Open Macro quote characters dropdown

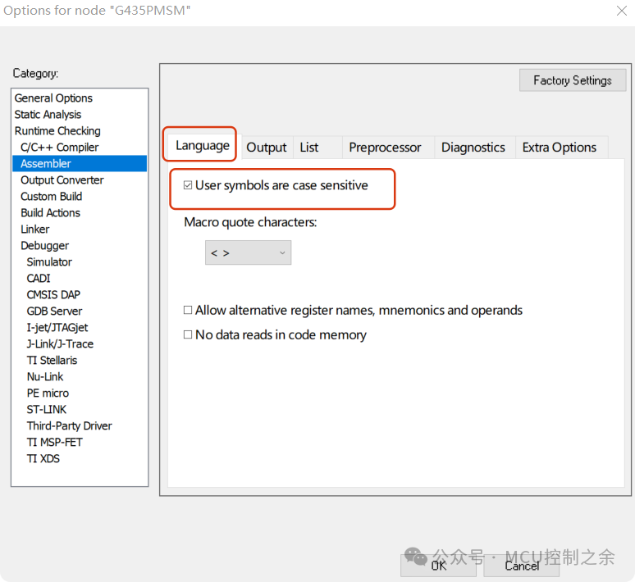pos(248,252)
